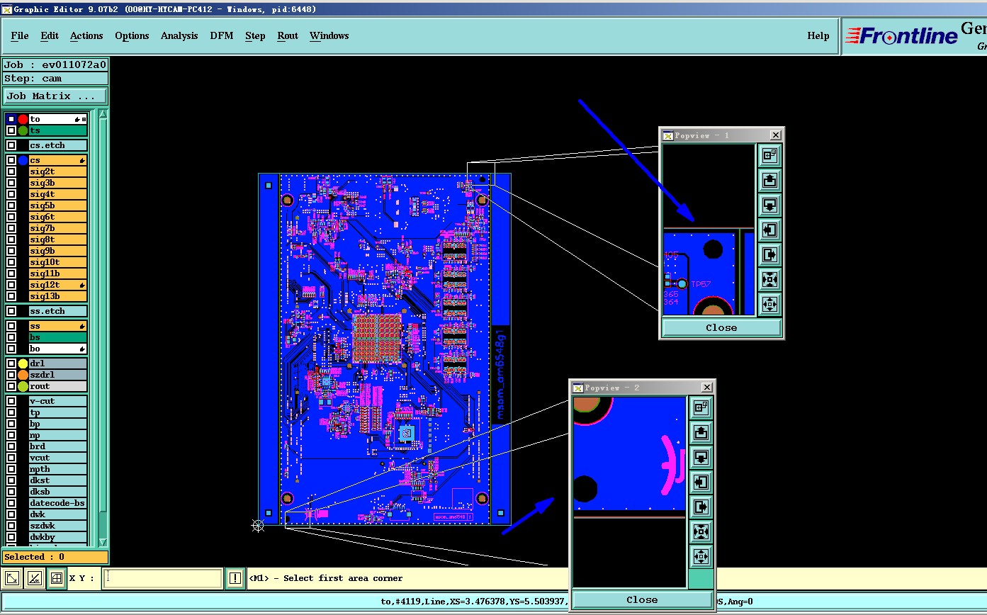Open the Help menu
Image resolution: width=987 pixels, height=615 pixels.
coord(818,35)
